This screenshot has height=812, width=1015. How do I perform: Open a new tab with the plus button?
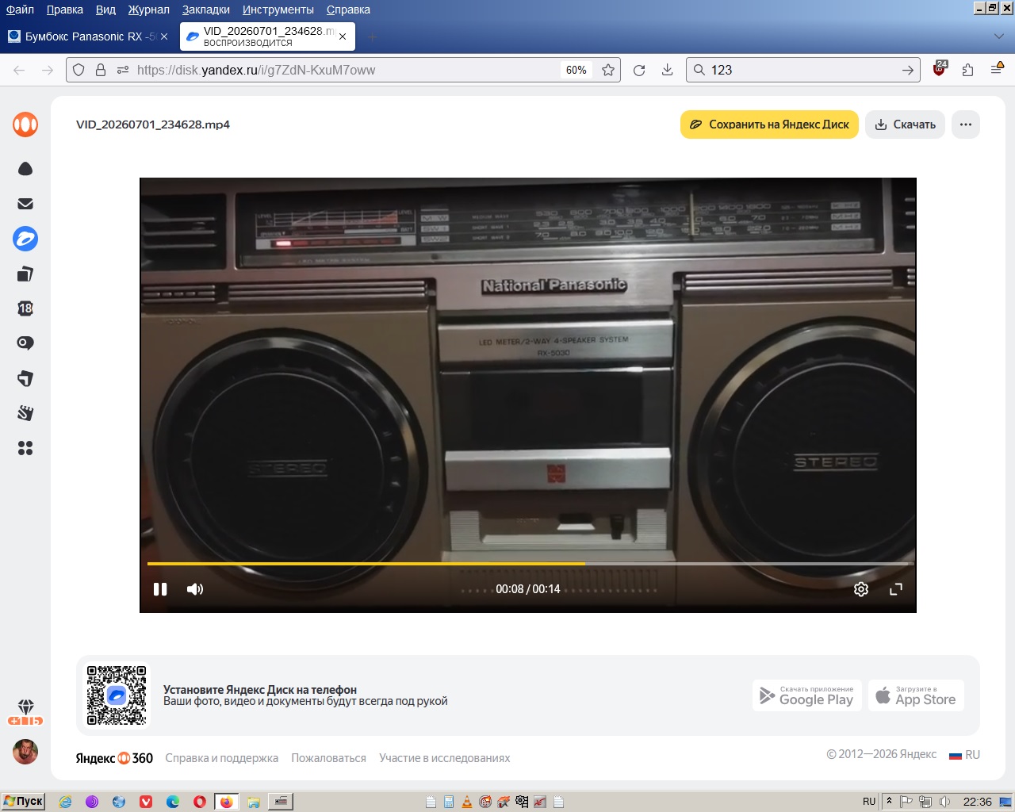372,36
